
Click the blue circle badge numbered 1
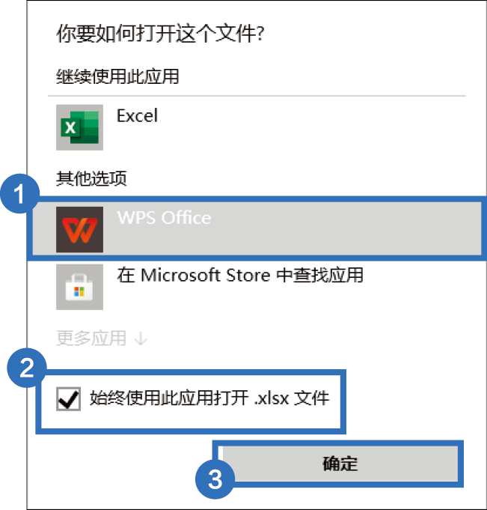tap(19, 193)
